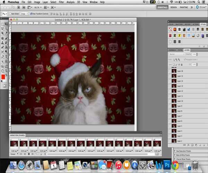Select the Rectangular Marquee tool
This screenshot has height=173, width=208.
coord(2,24)
